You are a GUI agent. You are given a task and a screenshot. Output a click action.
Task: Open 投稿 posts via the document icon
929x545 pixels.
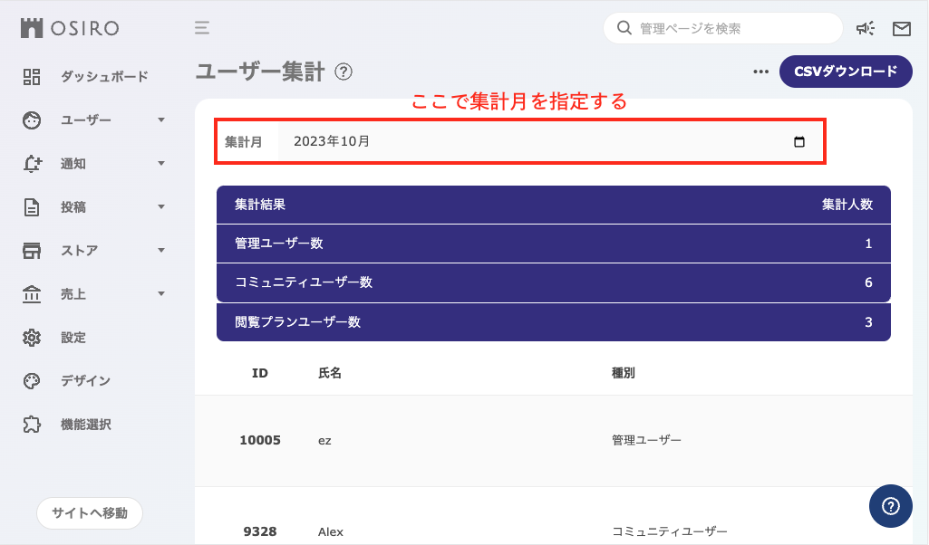pyautogui.click(x=32, y=206)
